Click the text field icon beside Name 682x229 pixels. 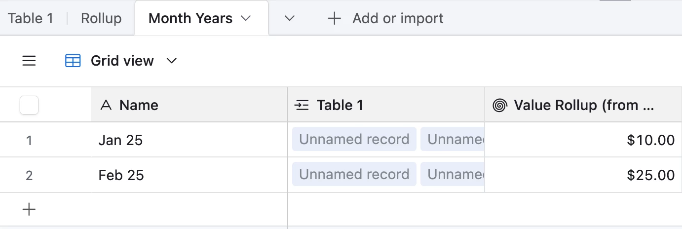pyautogui.click(x=106, y=105)
